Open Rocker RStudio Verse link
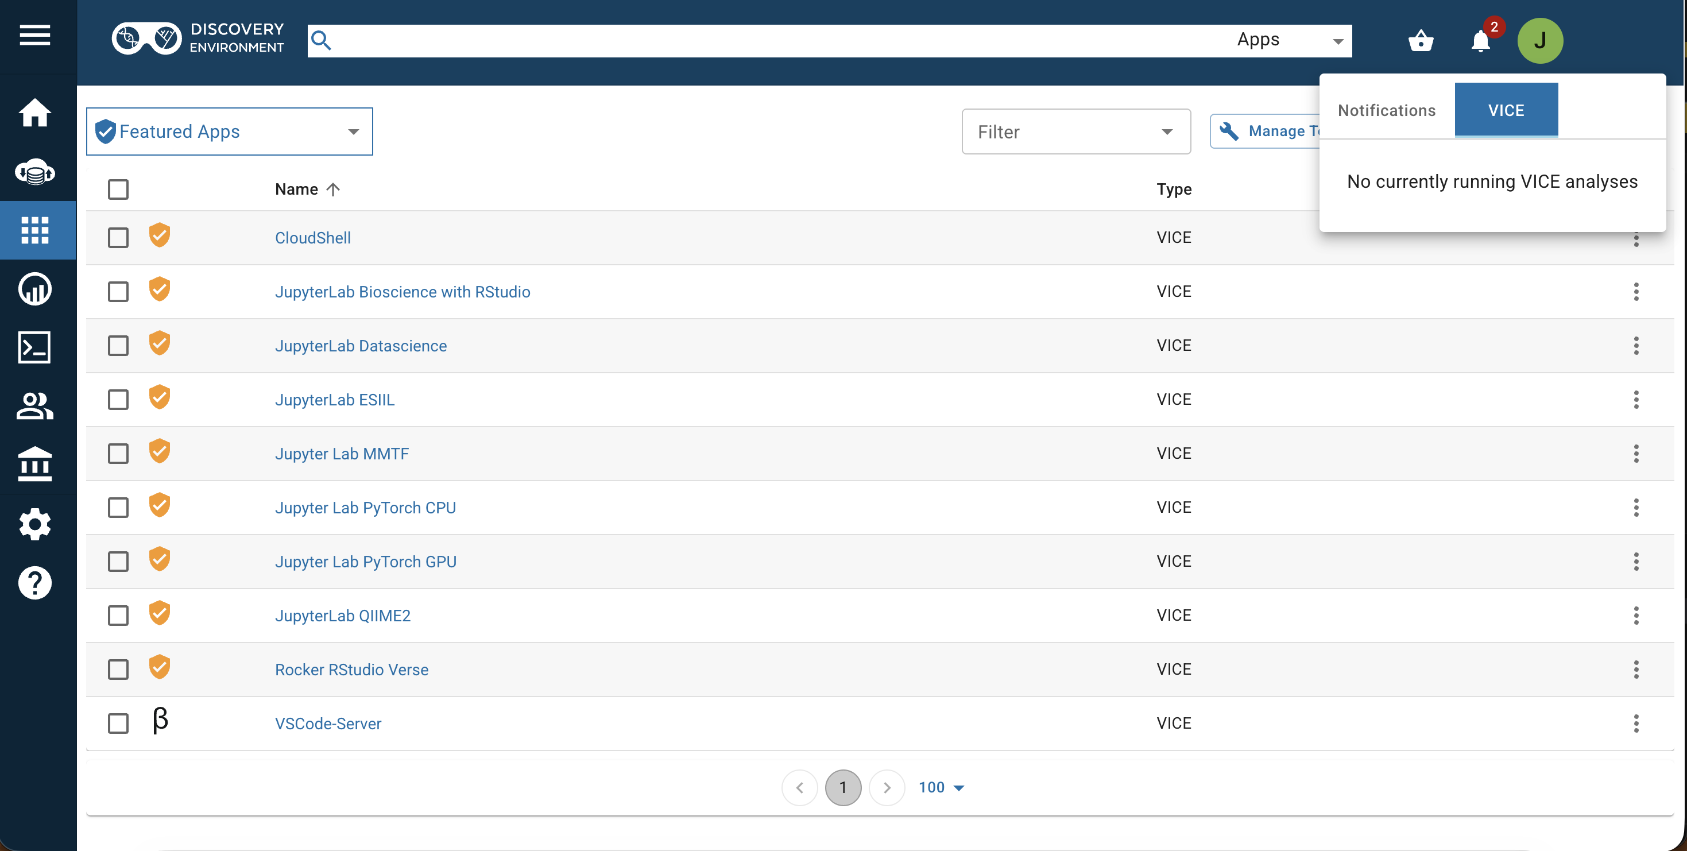 pyautogui.click(x=351, y=670)
